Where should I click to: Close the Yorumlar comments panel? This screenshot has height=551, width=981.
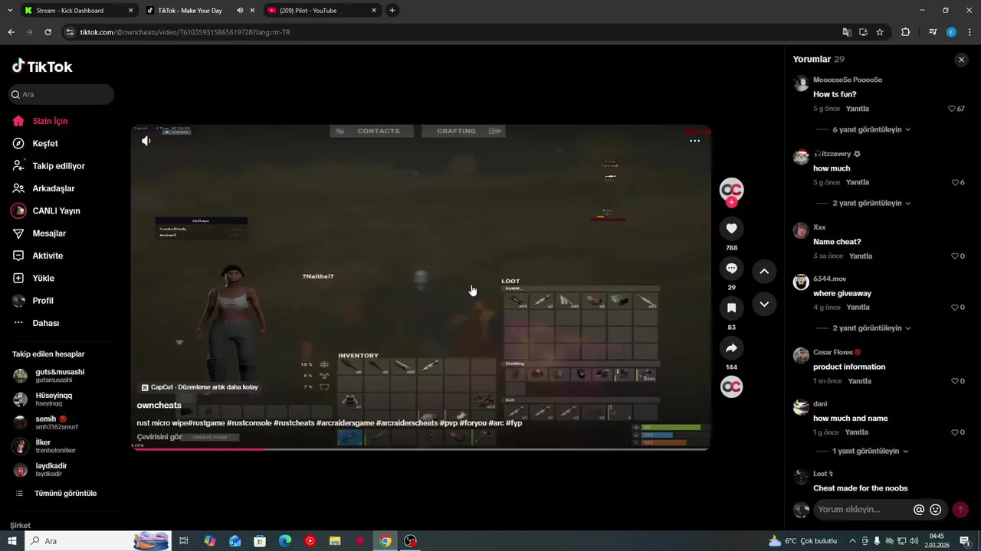(961, 60)
